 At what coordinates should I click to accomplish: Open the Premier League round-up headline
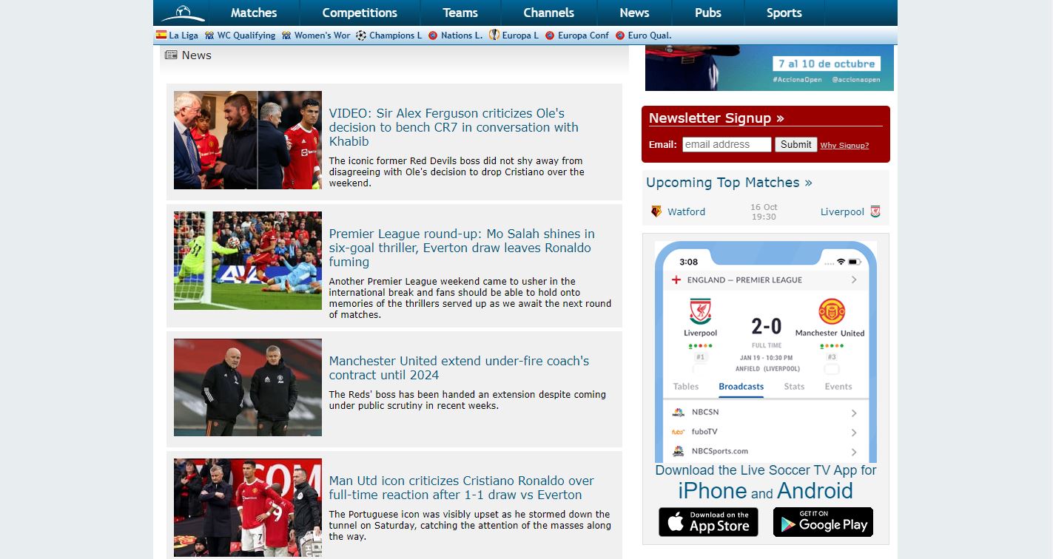(x=462, y=248)
